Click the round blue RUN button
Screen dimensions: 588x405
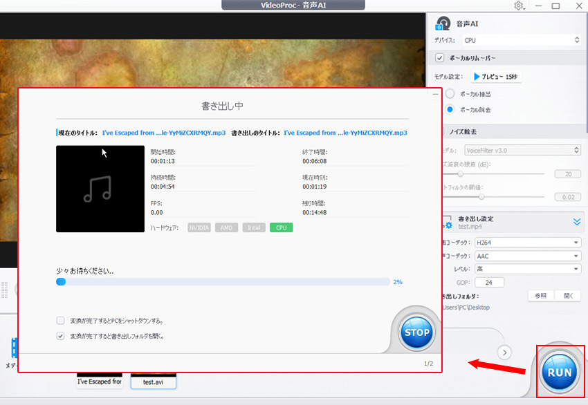(x=560, y=372)
